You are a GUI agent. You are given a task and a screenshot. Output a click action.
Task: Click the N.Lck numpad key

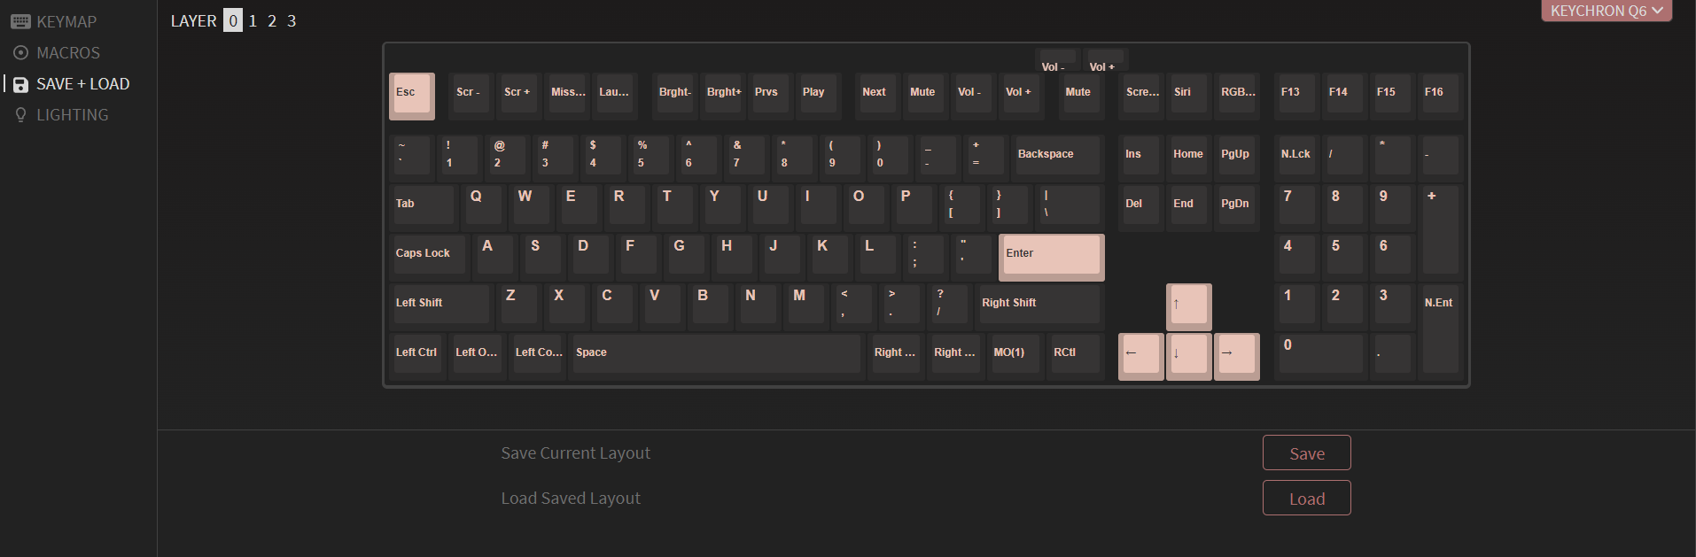1296,156
